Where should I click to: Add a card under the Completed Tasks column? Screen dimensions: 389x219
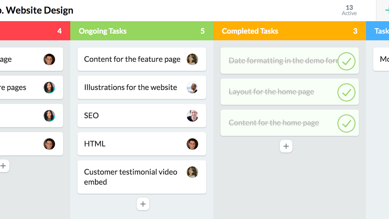tap(286, 146)
